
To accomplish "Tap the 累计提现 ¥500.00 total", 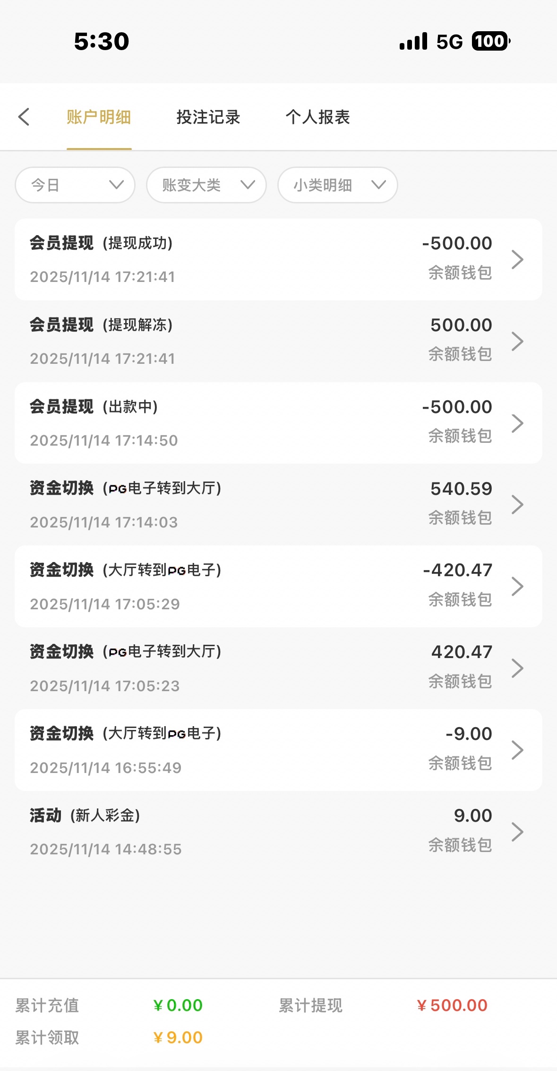I will pyautogui.click(x=452, y=1005).
